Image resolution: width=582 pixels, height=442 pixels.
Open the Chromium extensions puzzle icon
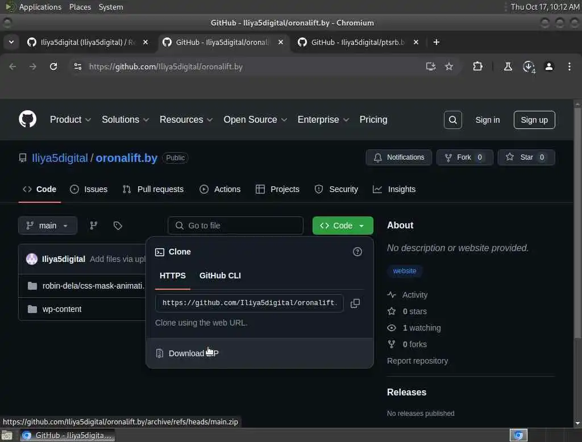(x=477, y=66)
